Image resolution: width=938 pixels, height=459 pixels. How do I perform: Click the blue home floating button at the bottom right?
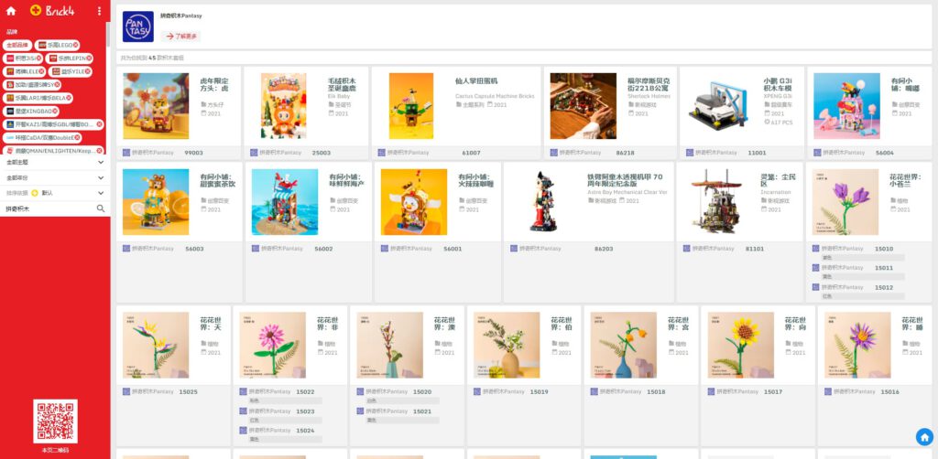pyautogui.click(x=925, y=437)
